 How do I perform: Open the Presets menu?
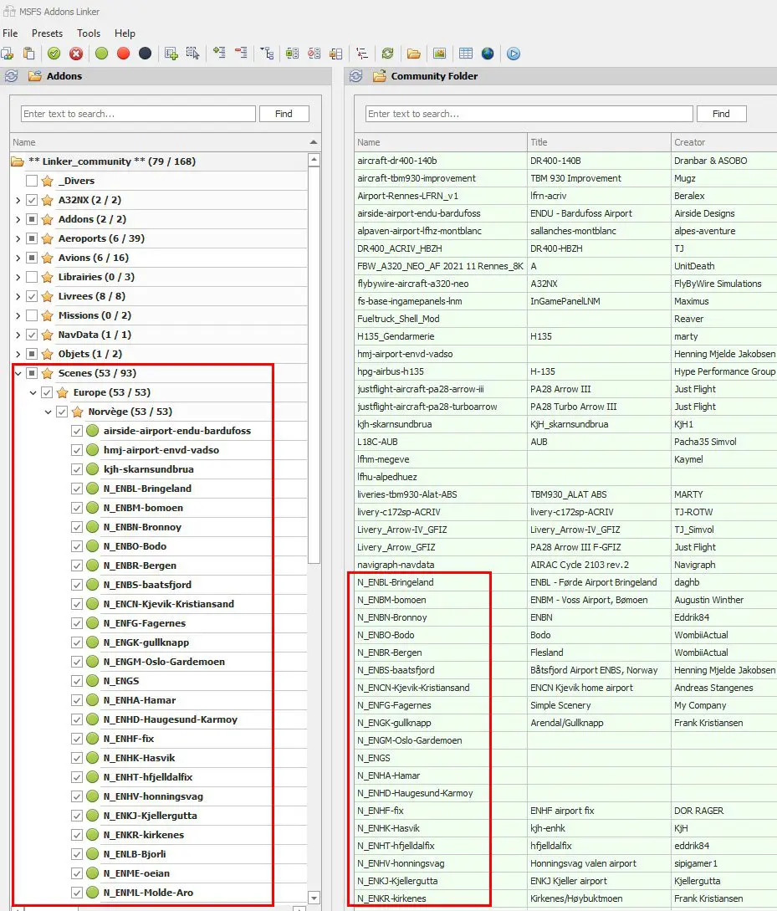(47, 33)
